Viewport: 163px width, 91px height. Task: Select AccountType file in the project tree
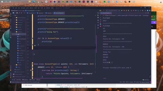coord(22,39)
